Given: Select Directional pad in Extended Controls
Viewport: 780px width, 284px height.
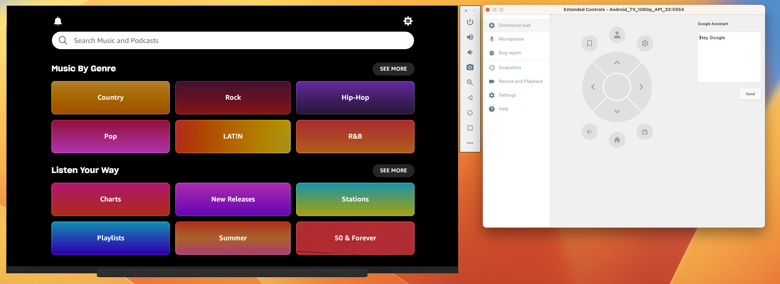Looking at the screenshot, I should [x=516, y=25].
